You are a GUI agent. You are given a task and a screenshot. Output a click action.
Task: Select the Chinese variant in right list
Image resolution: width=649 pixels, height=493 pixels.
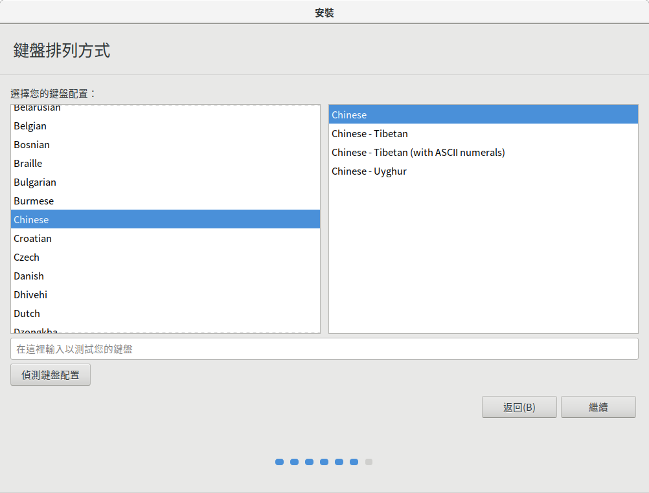349,115
